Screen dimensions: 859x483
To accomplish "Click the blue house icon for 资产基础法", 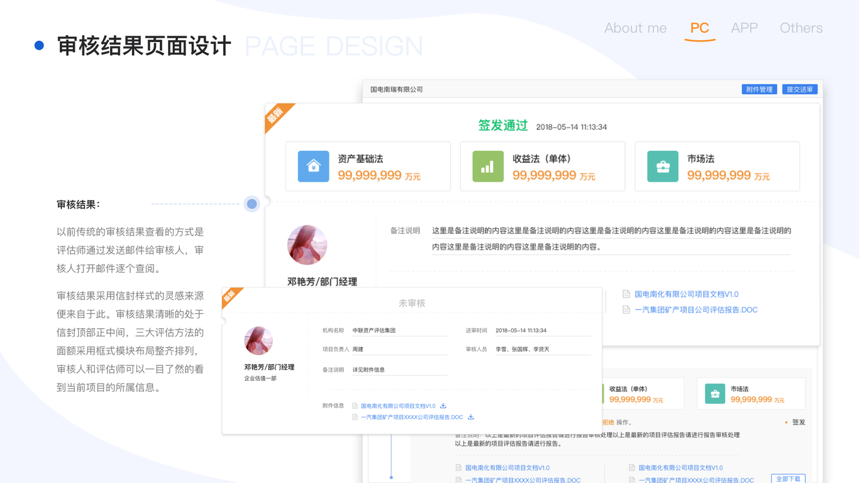I will (313, 166).
